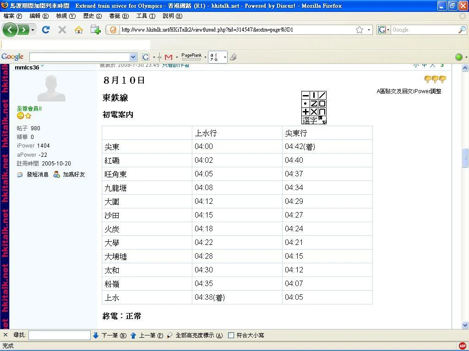Click the Google Toolbar search G button
The image size is (469, 351).
click(x=146, y=57)
